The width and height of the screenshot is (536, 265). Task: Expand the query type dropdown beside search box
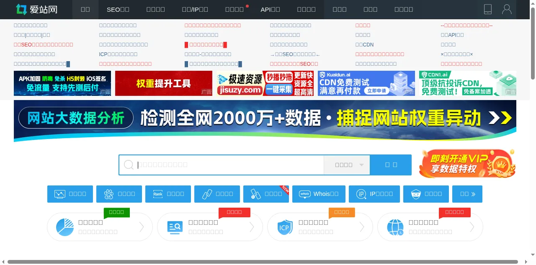347,165
